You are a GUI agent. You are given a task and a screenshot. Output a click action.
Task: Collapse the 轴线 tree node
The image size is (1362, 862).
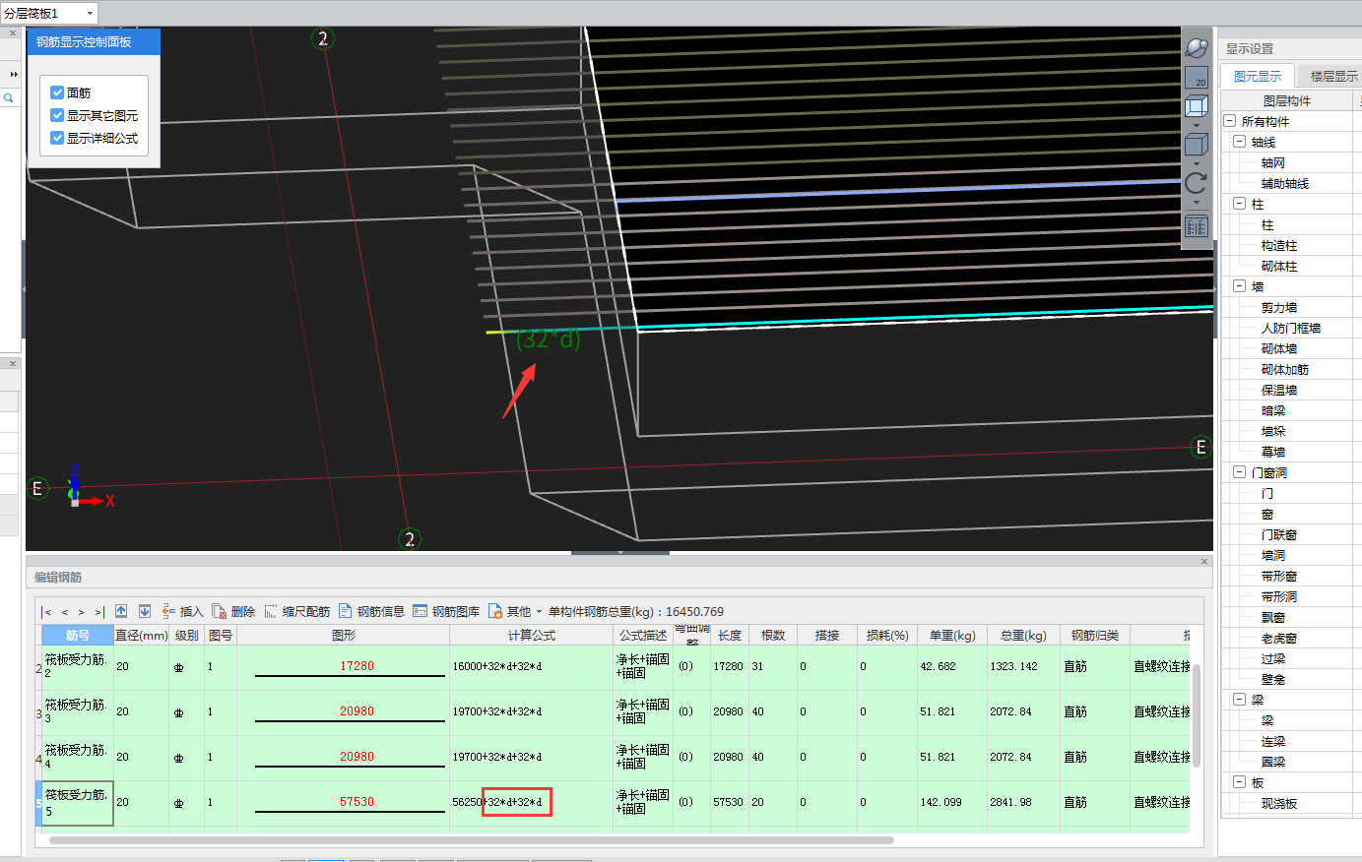[x=1239, y=142]
